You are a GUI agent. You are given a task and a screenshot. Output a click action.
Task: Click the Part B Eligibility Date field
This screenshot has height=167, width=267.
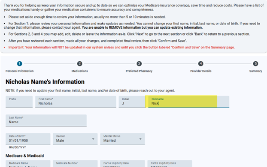click(x=170, y=164)
